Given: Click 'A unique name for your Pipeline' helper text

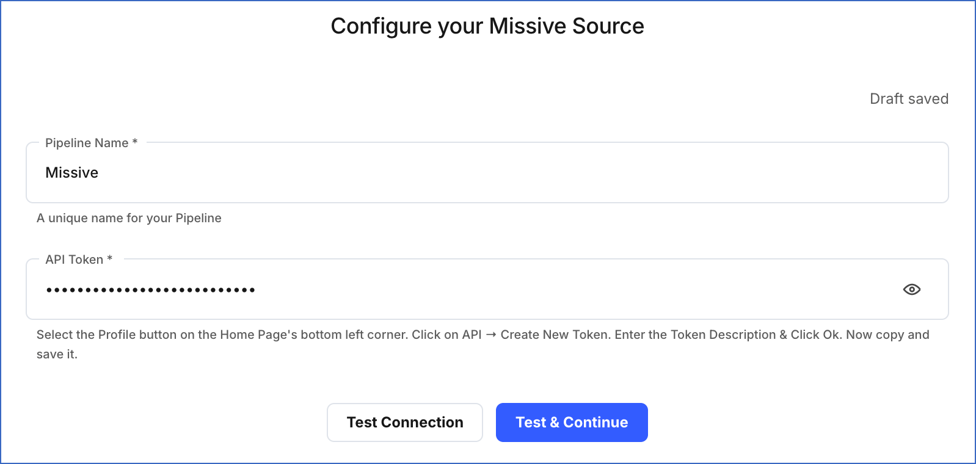Looking at the screenshot, I should (x=129, y=218).
